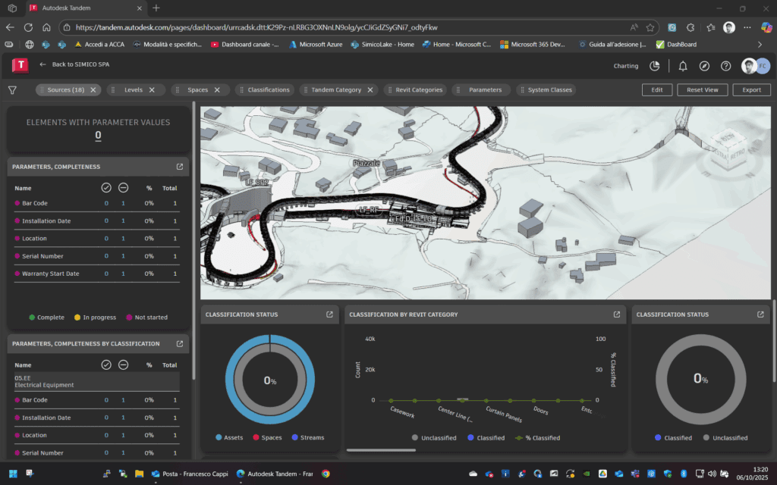777x485 pixels.
Task: Open the help question mark icon
Action: click(725, 66)
